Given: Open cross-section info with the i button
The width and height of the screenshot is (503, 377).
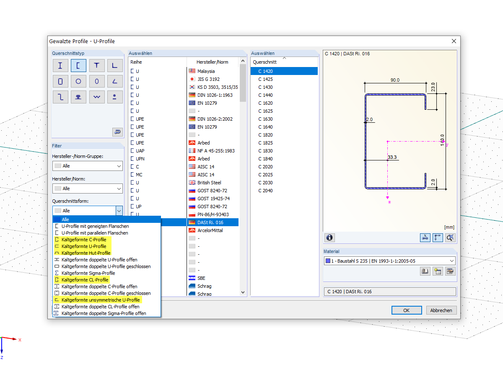Looking at the screenshot, I should (x=329, y=238).
